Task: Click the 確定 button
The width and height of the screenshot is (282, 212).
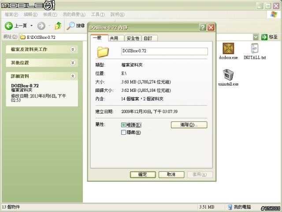Action: click(143, 174)
